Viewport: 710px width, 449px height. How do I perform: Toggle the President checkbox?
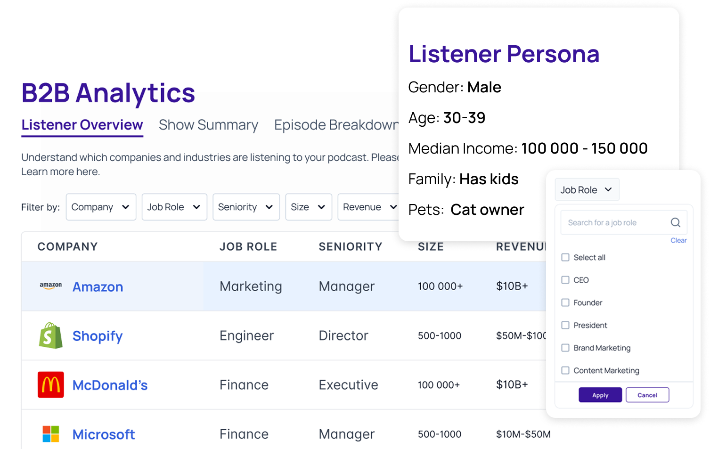click(x=565, y=325)
